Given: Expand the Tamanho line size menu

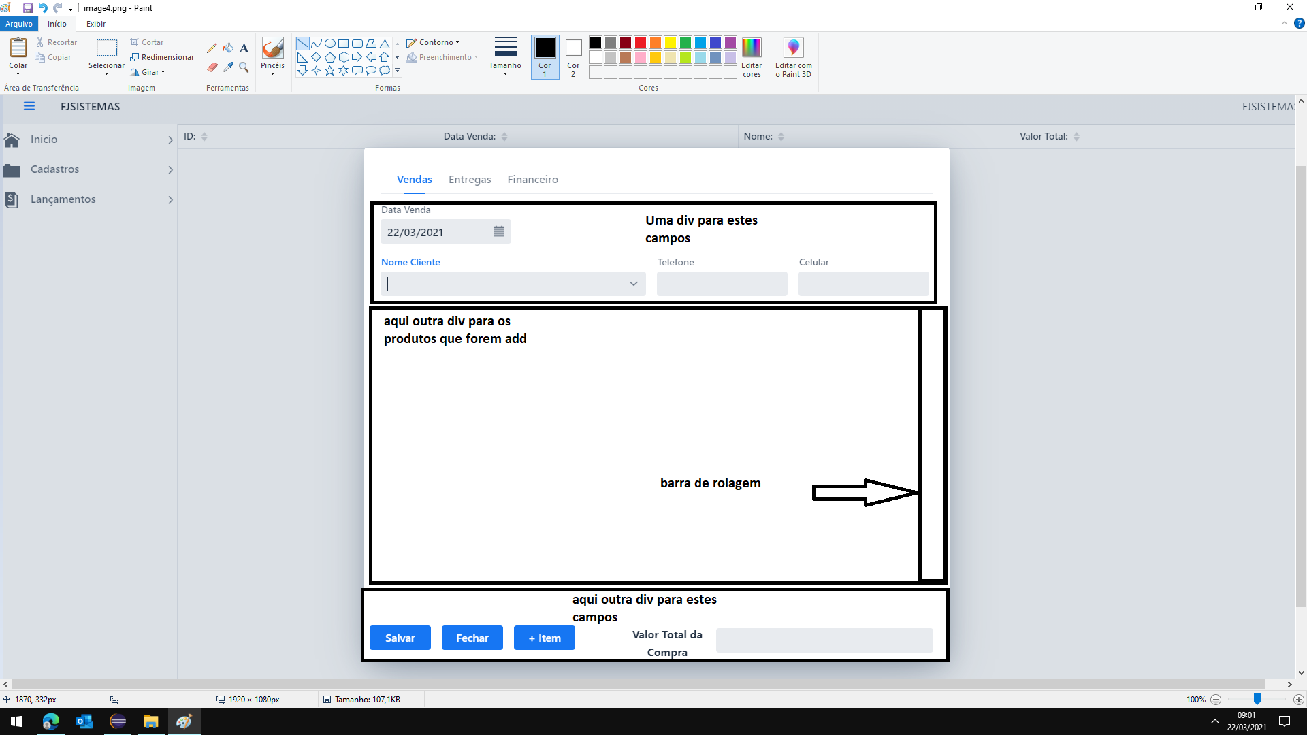Looking at the screenshot, I should pyautogui.click(x=505, y=57).
